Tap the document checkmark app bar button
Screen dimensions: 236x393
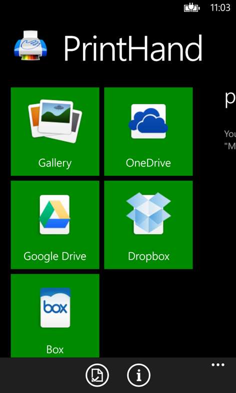(x=97, y=375)
